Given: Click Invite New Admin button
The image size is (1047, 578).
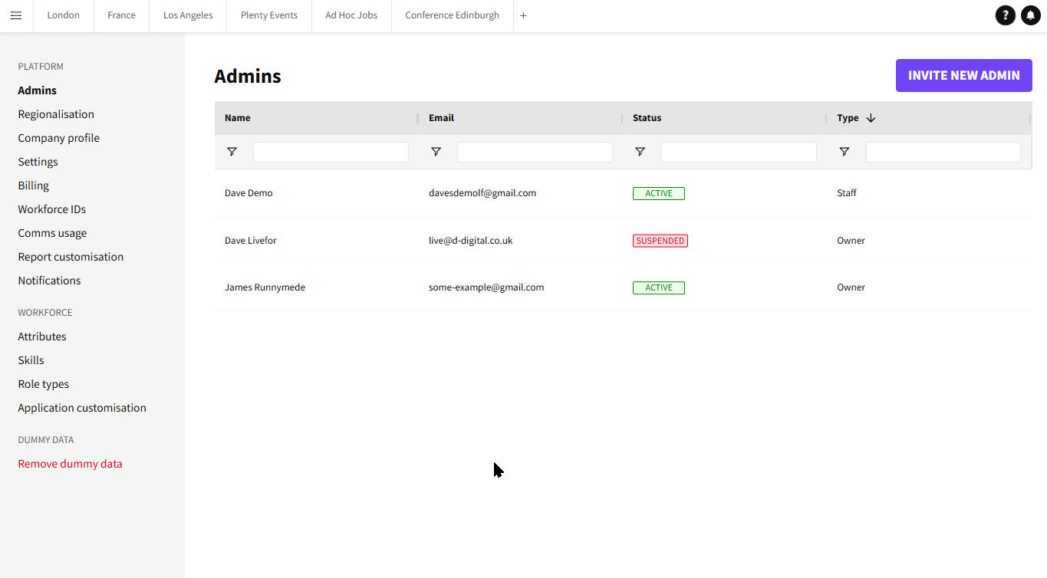Looking at the screenshot, I should click(964, 76).
